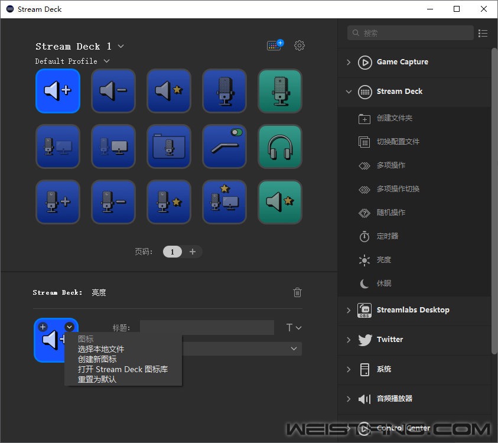Open preferences gear icon
Viewport: 498px width, 443px height.
(x=299, y=45)
